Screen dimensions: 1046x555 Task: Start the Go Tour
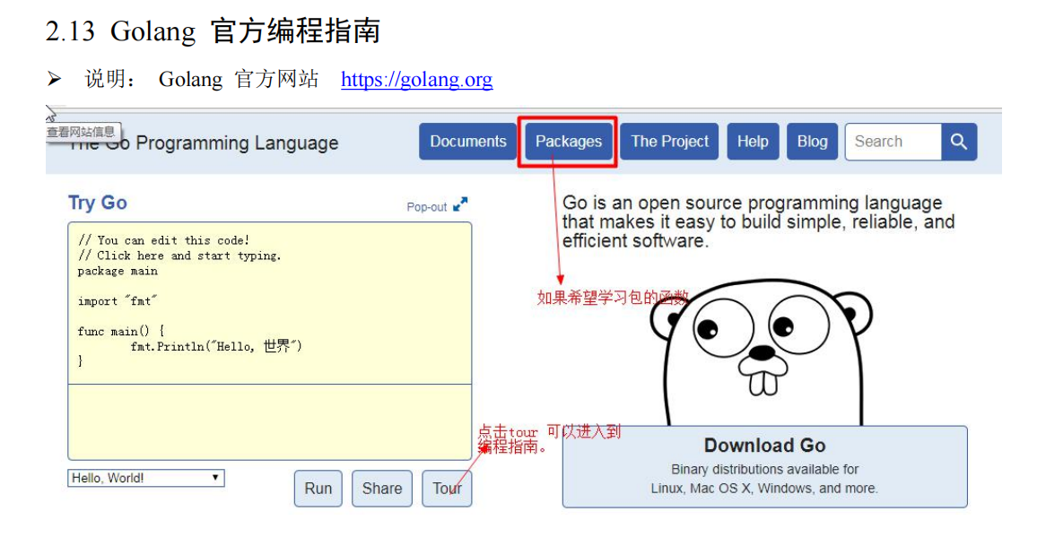click(447, 489)
